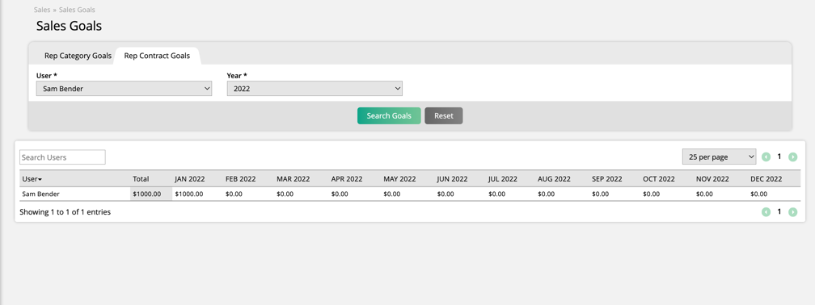Click the $0.00 cell under FEB 2022

[x=234, y=194]
